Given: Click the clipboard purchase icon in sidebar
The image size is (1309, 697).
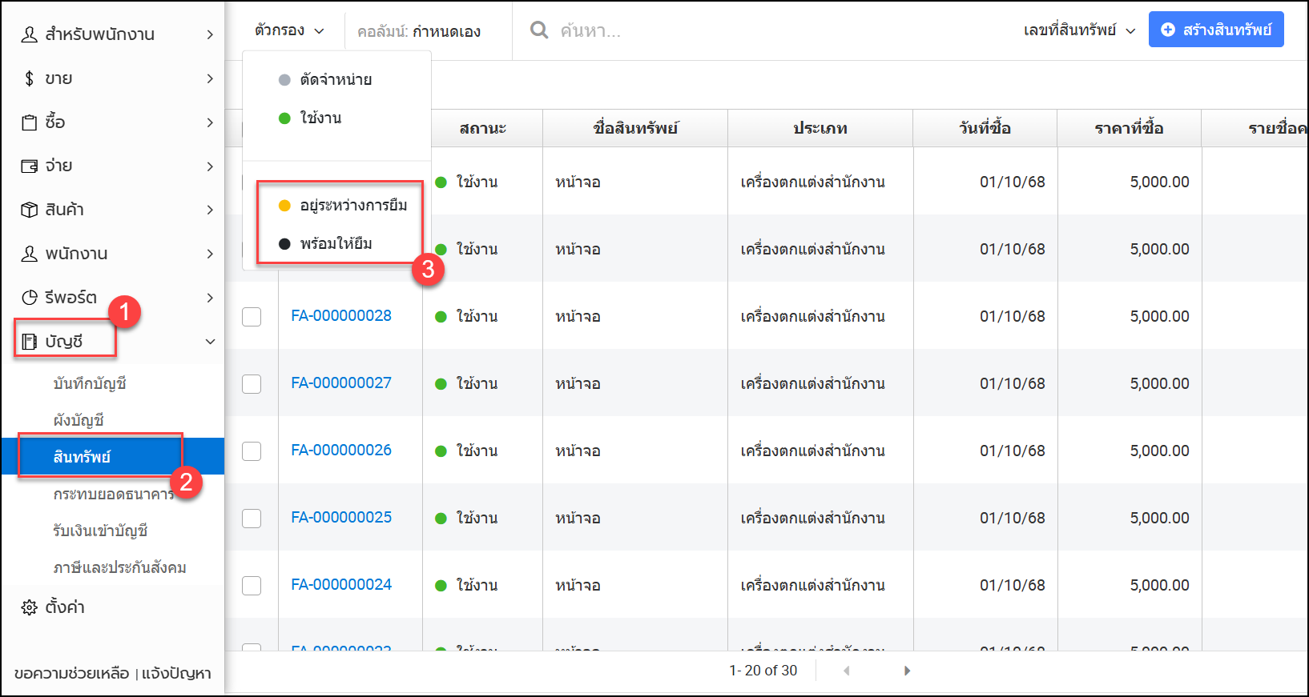Looking at the screenshot, I should click(30, 122).
